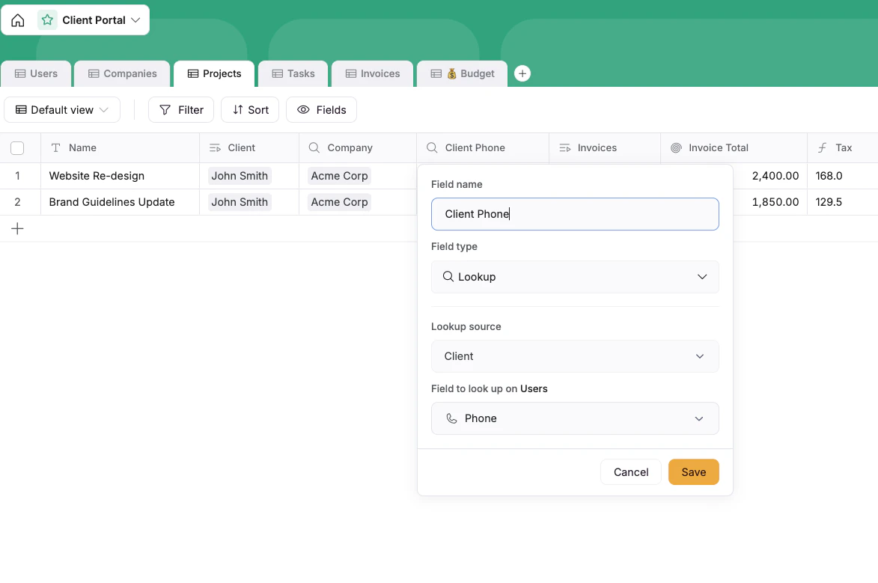878x583 pixels.
Task: Click the Client Phone column header
Action: point(483,148)
